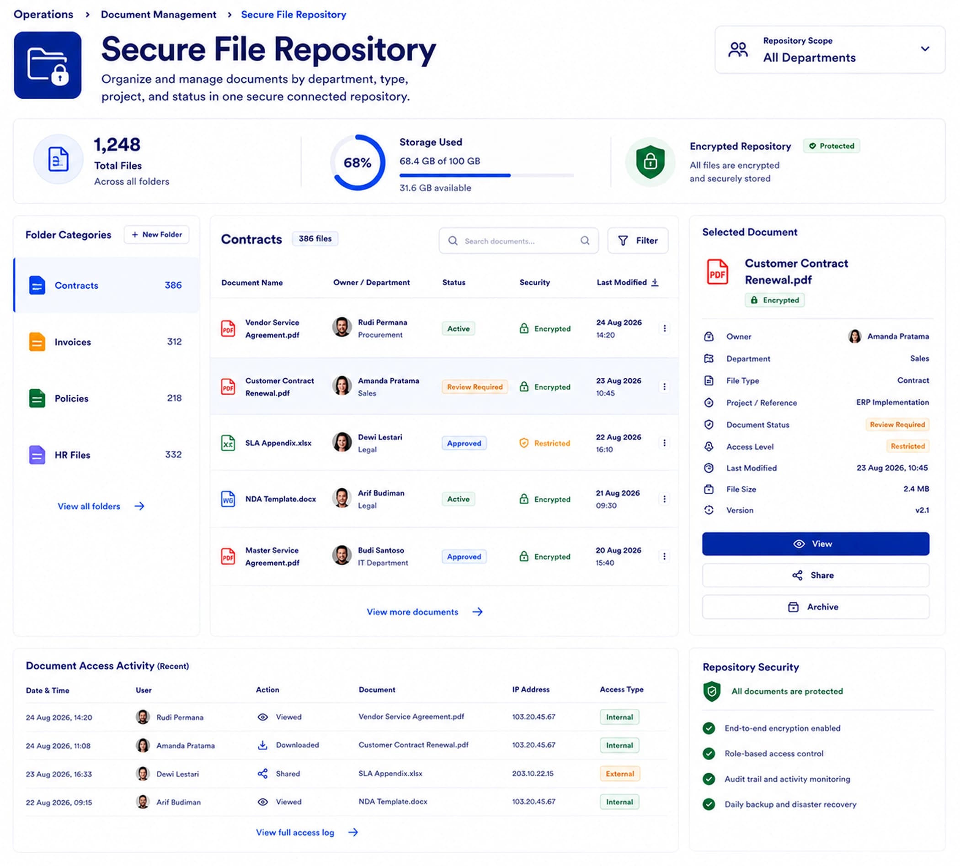Open View all folders link
This screenshot has width=960, height=866.
[x=101, y=506]
